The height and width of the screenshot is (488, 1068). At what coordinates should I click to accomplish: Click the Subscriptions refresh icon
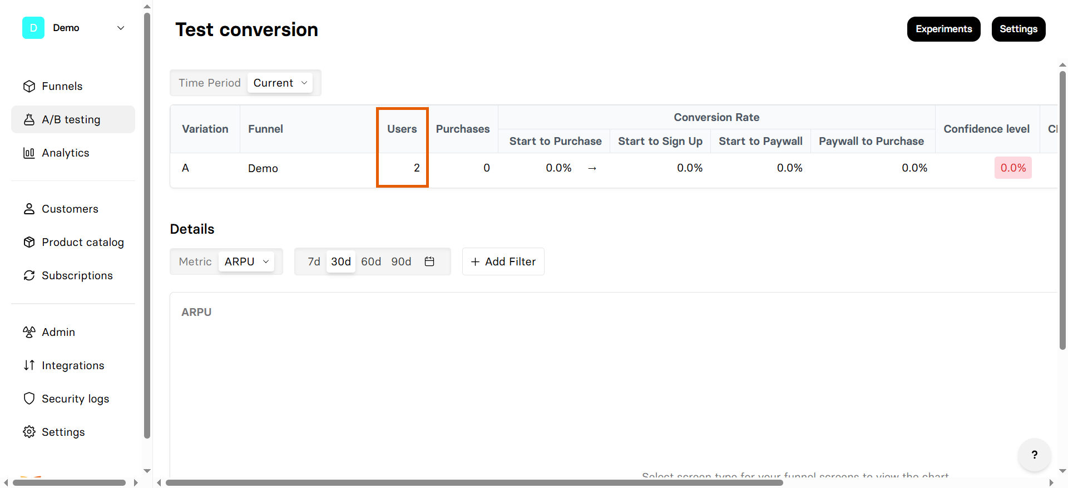click(x=29, y=275)
